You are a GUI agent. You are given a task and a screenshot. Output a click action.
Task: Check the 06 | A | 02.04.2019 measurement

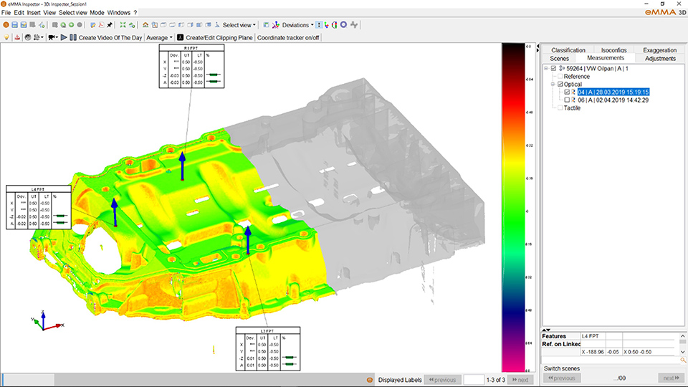click(568, 100)
